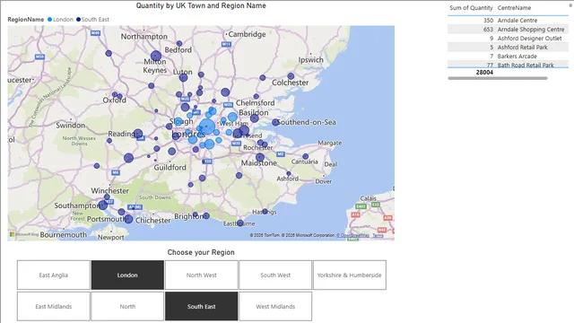
Task: Click the Microsoft Bing logo on map
Action: tap(24, 234)
